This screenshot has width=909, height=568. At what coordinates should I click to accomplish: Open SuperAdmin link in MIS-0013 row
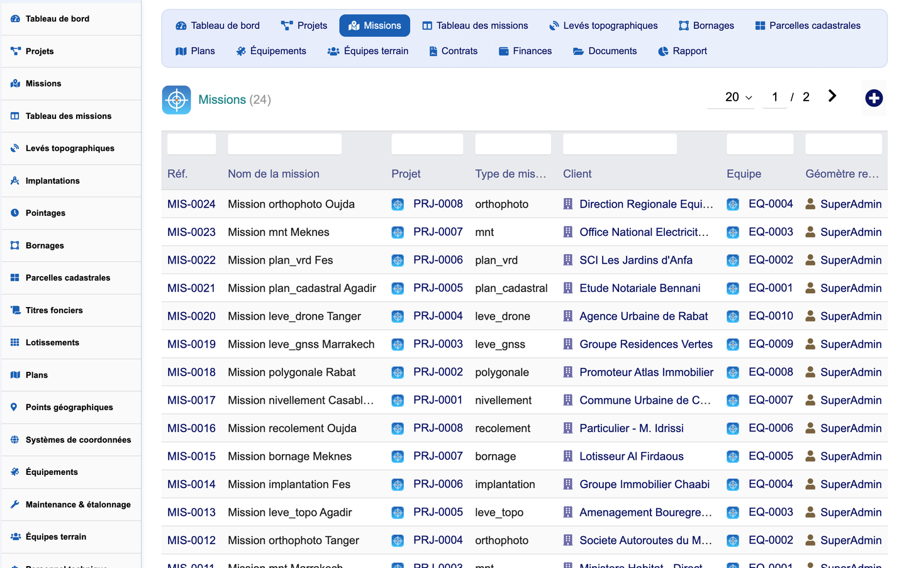(x=851, y=512)
